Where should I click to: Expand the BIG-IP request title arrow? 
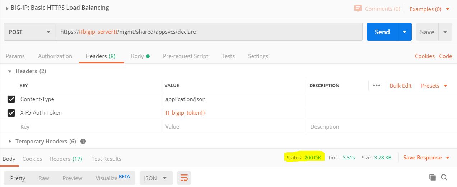7,8
